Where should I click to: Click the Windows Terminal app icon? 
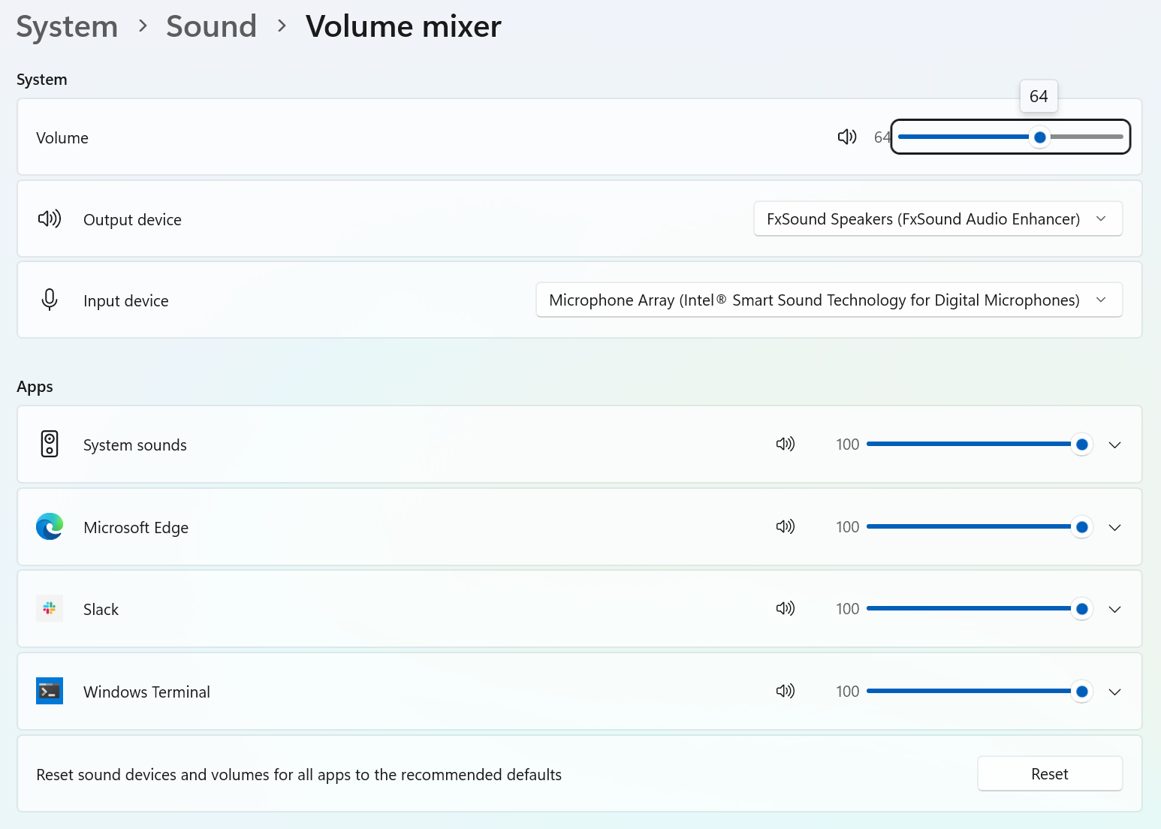tap(50, 691)
